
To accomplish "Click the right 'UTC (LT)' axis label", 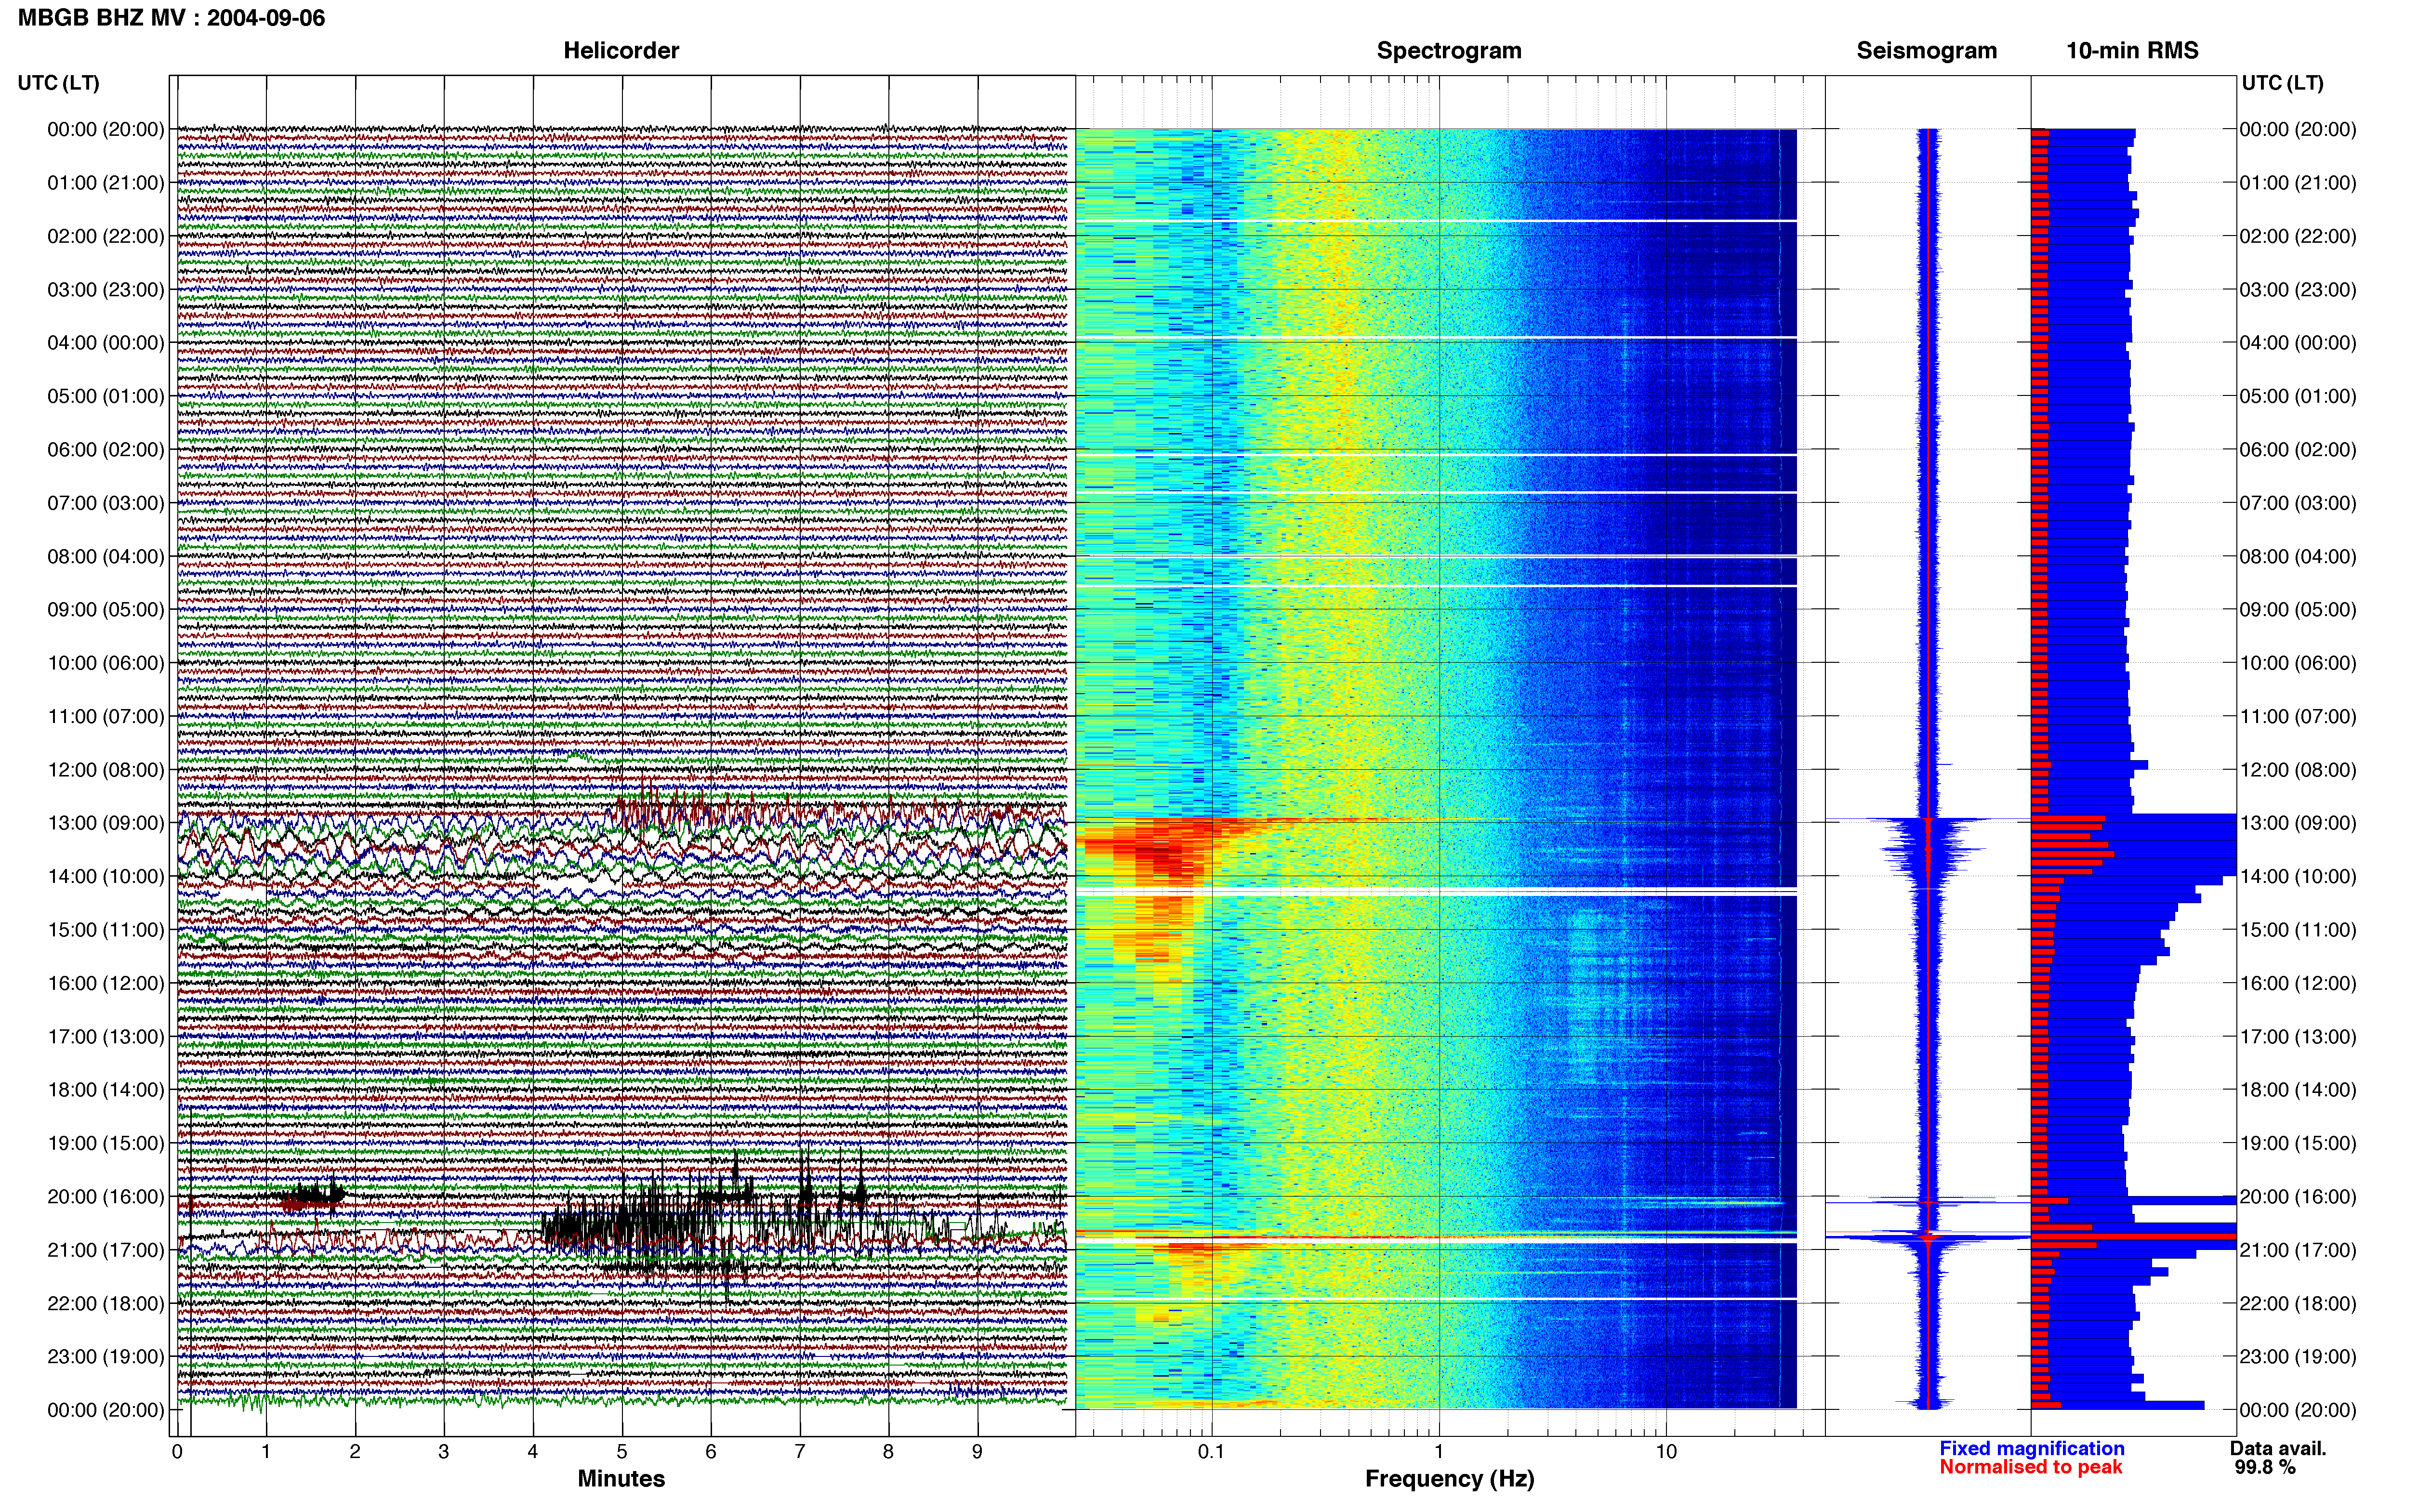I will pyautogui.click(x=2282, y=83).
